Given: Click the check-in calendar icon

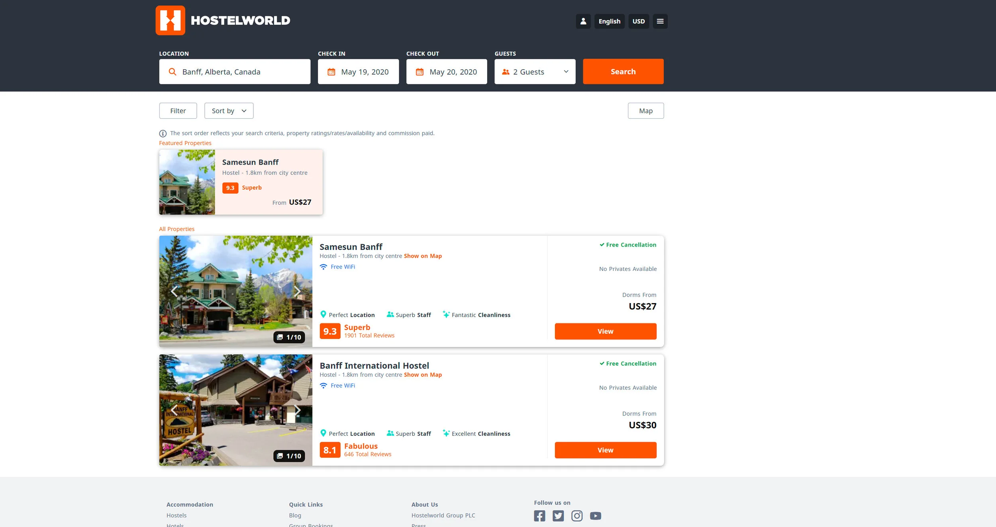Looking at the screenshot, I should tap(331, 72).
